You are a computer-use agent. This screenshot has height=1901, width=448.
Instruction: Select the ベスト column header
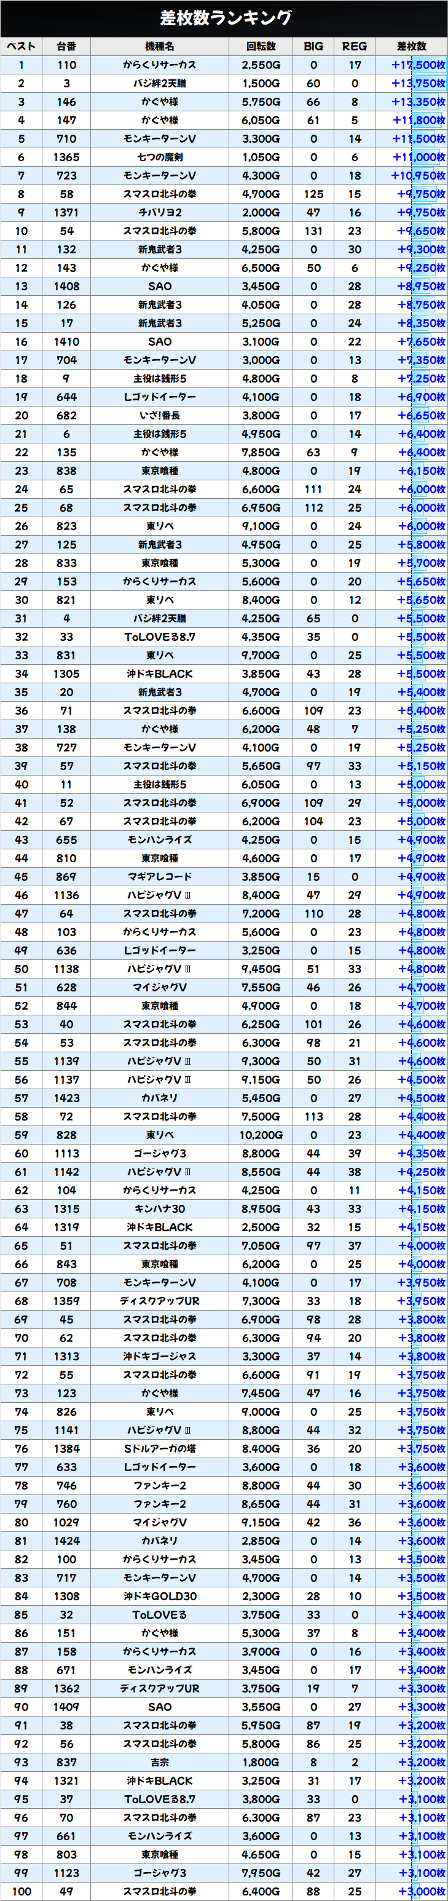[x=22, y=47]
